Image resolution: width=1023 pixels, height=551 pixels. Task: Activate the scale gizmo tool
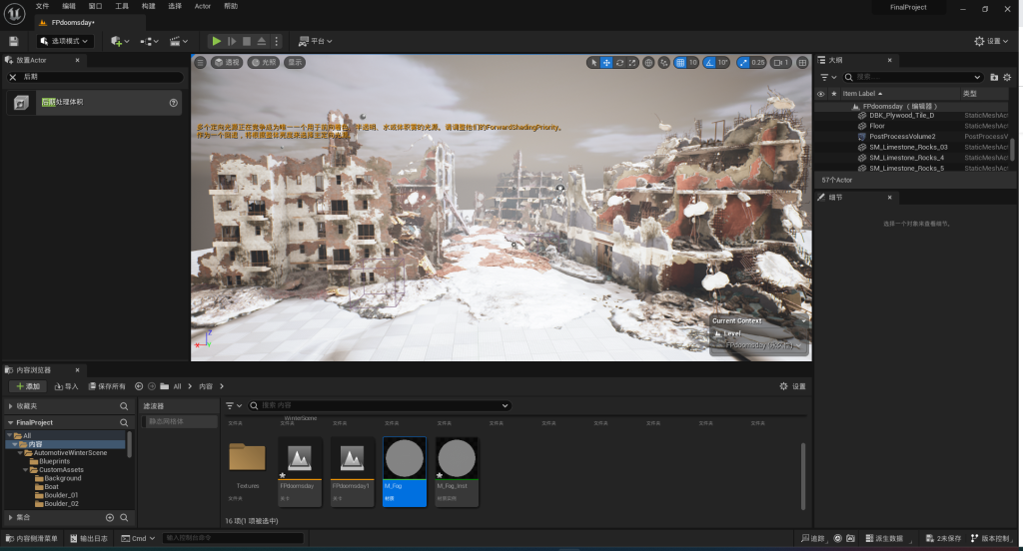click(632, 63)
